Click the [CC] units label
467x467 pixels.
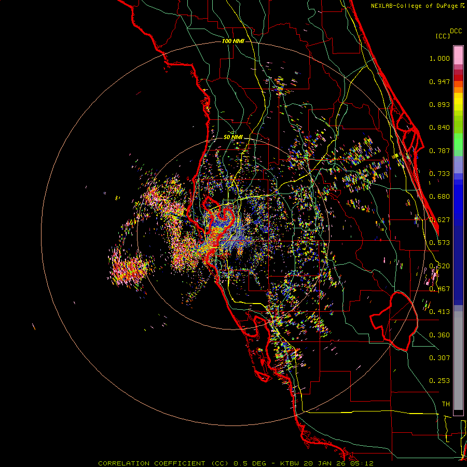pos(443,36)
